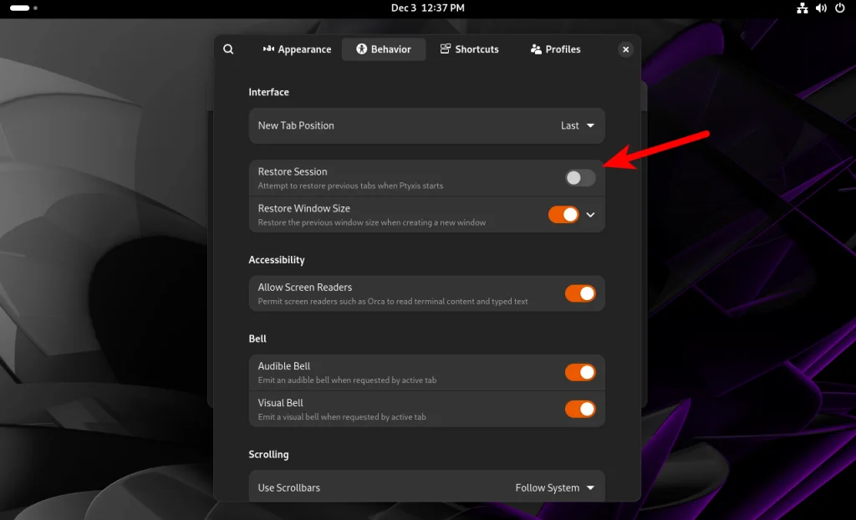This screenshot has height=520, width=856.
Task: Switch to the Appearance tab
Action: (298, 49)
